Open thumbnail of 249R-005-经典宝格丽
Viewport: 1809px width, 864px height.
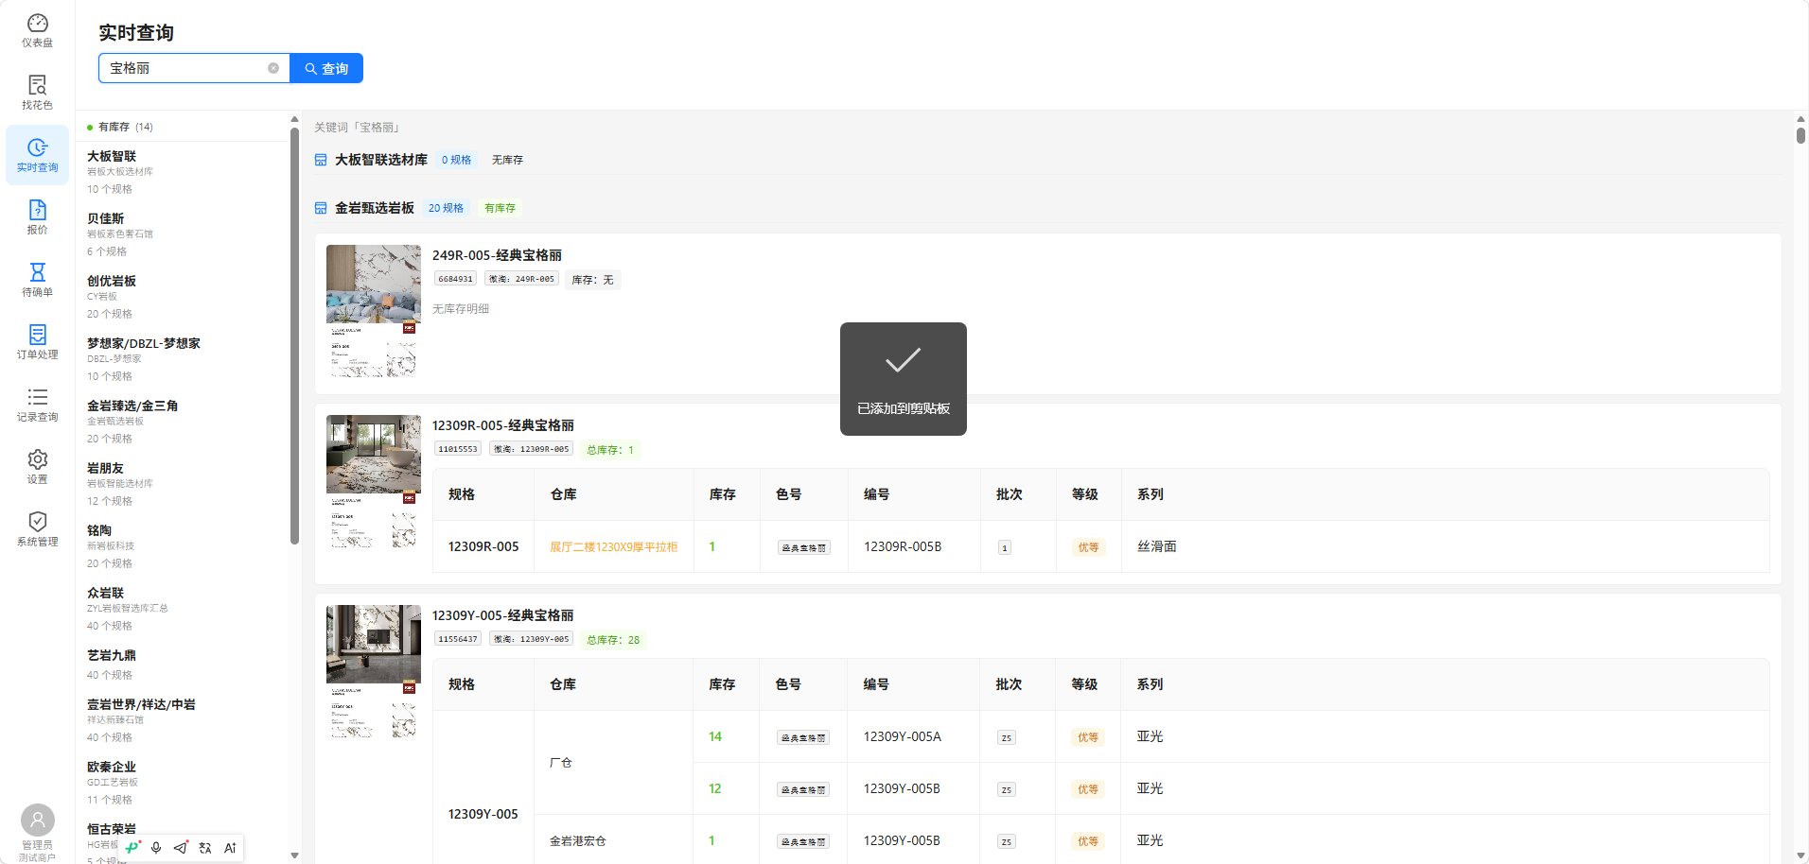[374, 311]
